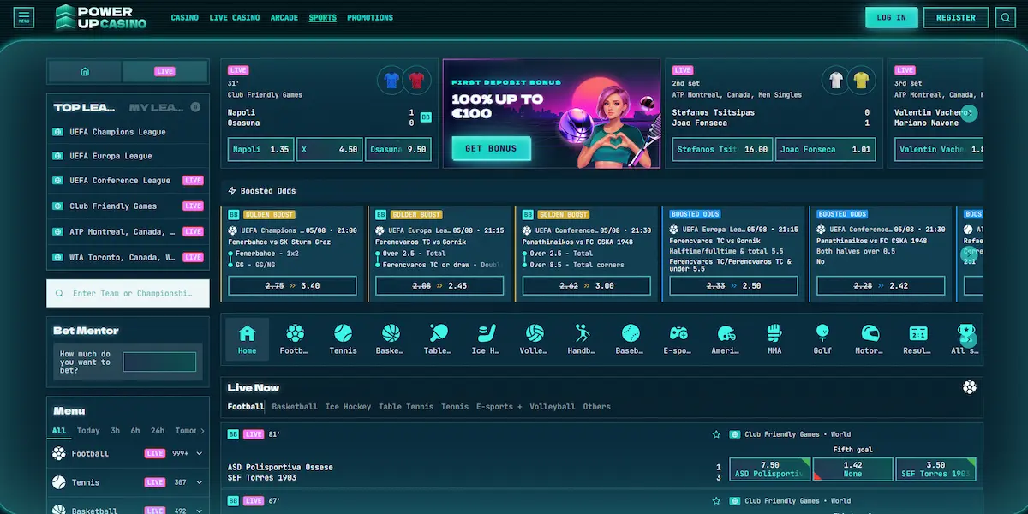The image size is (1028, 514).
Task: Switch to My Leagues tab
Action: [157, 107]
